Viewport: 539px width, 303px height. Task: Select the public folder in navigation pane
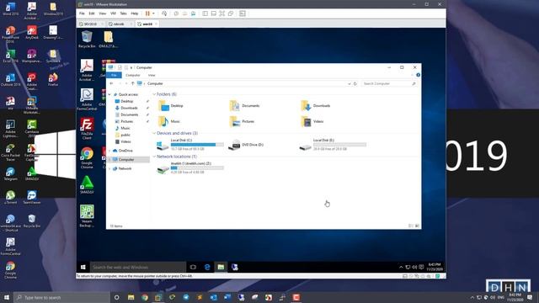(x=125, y=135)
